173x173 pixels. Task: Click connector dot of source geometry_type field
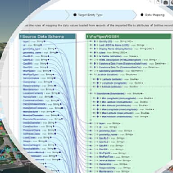click(55, 49)
